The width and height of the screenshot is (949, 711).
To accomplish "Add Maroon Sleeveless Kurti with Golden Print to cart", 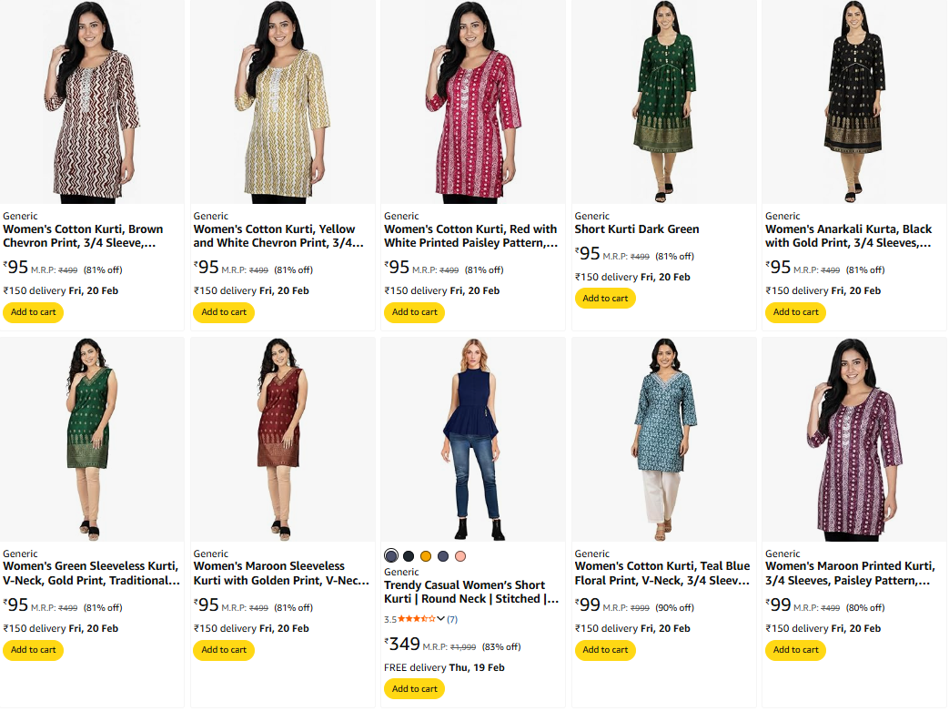I will [x=224, y=650].
